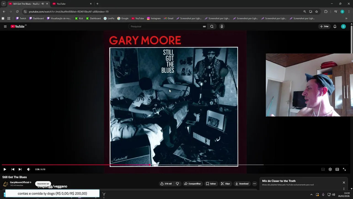Open the media controls toolbar icon
353x199 pixels.
tap(336, 12)
